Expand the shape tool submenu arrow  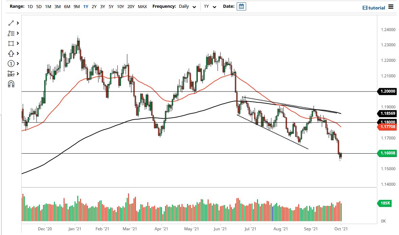coord(18,44)
